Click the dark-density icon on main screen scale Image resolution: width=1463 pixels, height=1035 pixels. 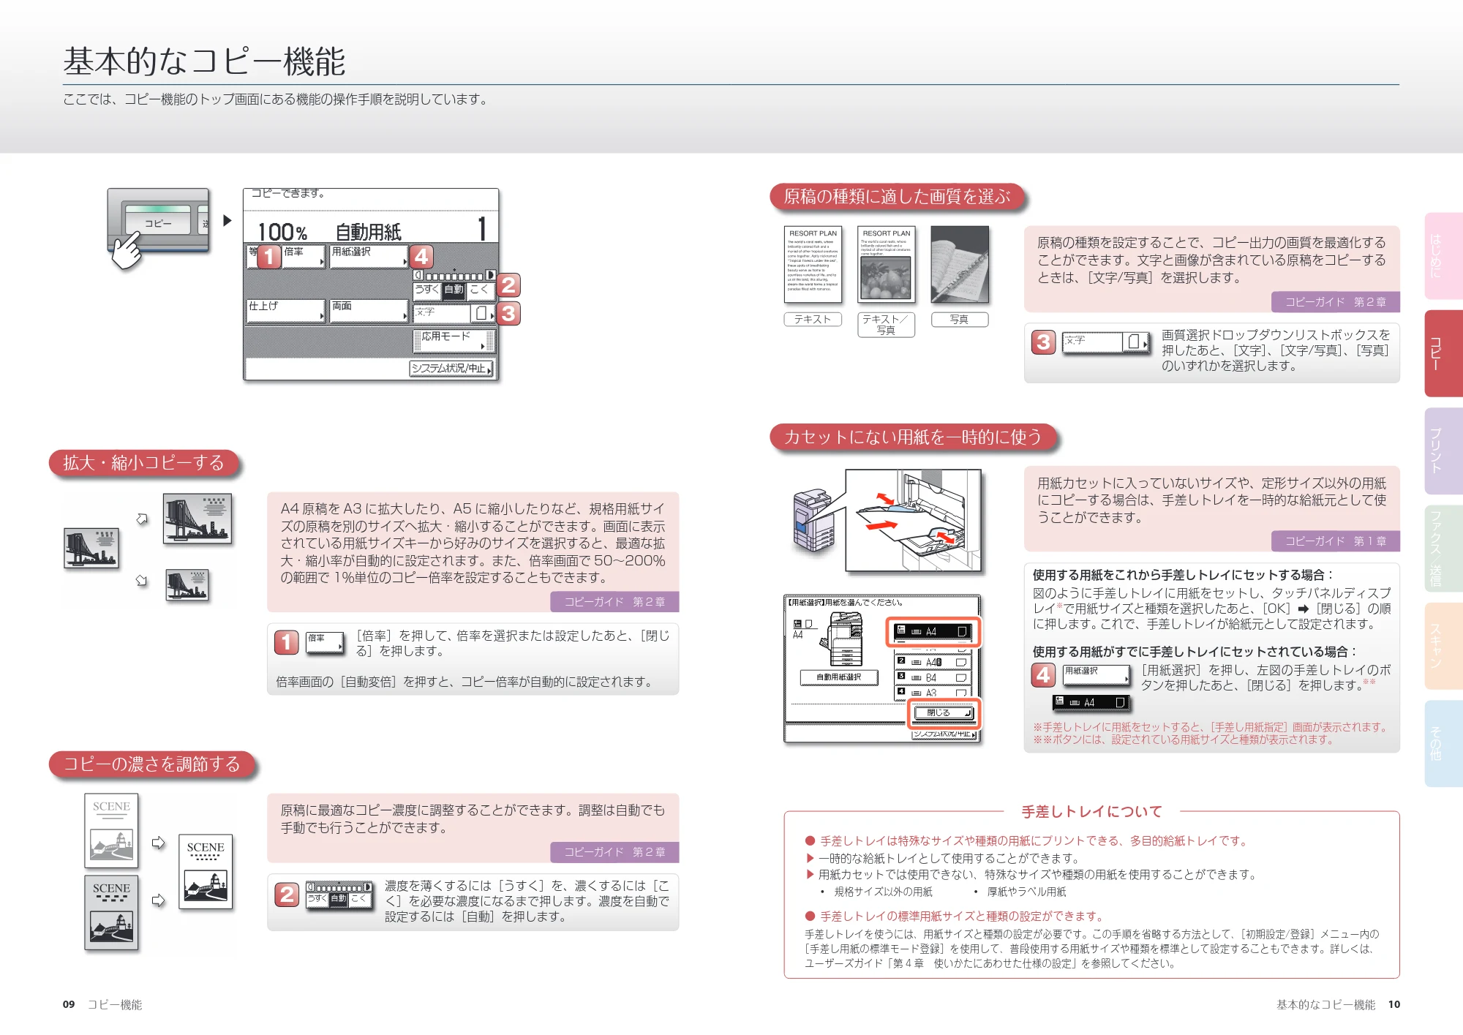(x=491, y=276)
